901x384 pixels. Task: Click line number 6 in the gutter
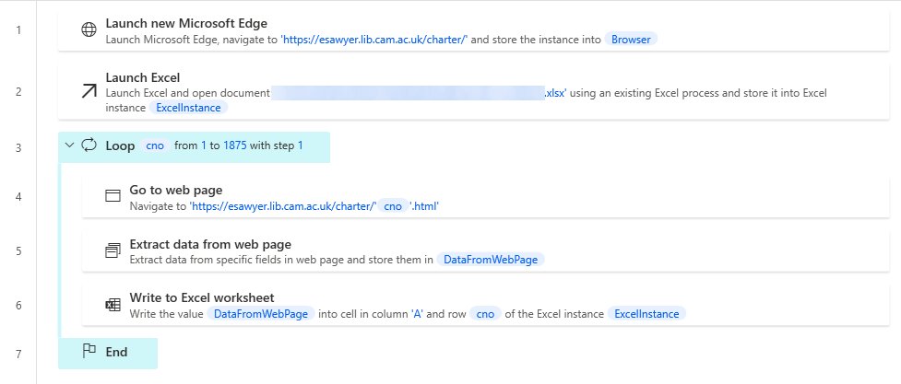pyautogui.click(x=18, y=306)
